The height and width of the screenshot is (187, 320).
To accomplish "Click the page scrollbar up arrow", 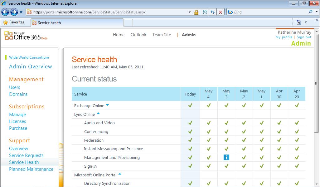I will 316,32.
